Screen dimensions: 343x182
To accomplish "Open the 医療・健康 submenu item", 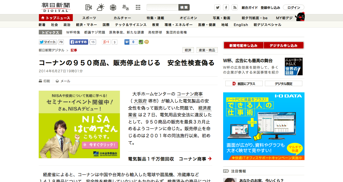I will (x=207, y=25).
